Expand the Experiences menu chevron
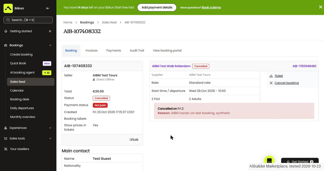Screen dimensions: 324x171 50,128
